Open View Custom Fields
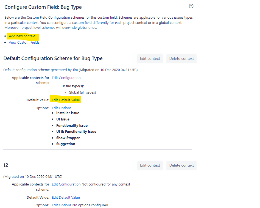Image resolution: width=260 pixels, height=208 pixels. coord(24,42)
